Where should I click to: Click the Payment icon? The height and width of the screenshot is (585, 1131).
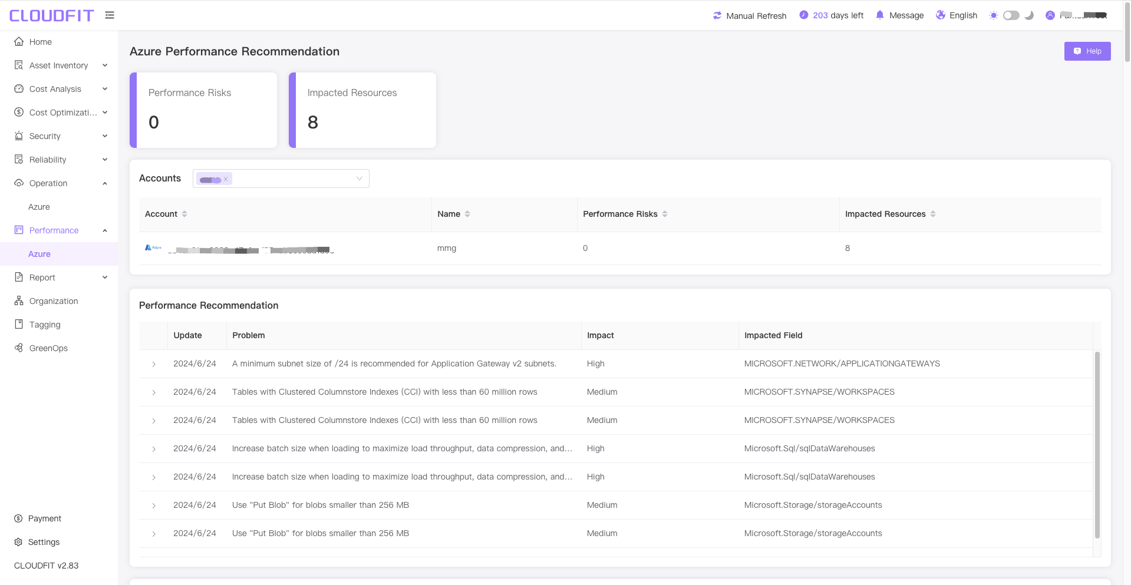[18, 518]
